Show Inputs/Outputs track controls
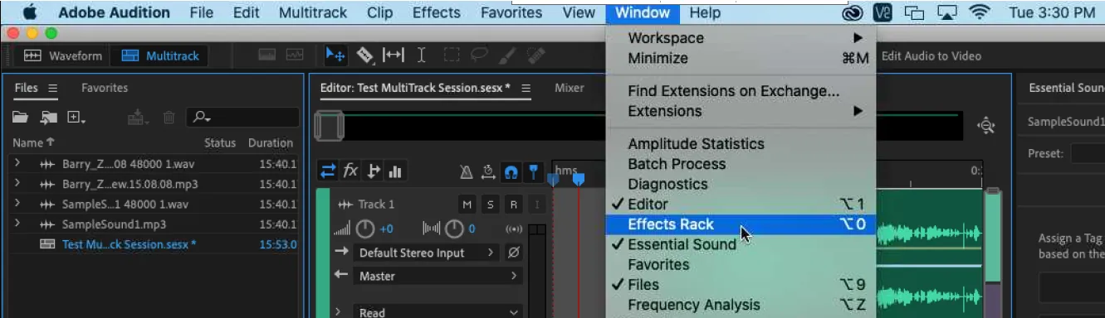Screen dimensions: 1105x318 click(x=328, y=171)
